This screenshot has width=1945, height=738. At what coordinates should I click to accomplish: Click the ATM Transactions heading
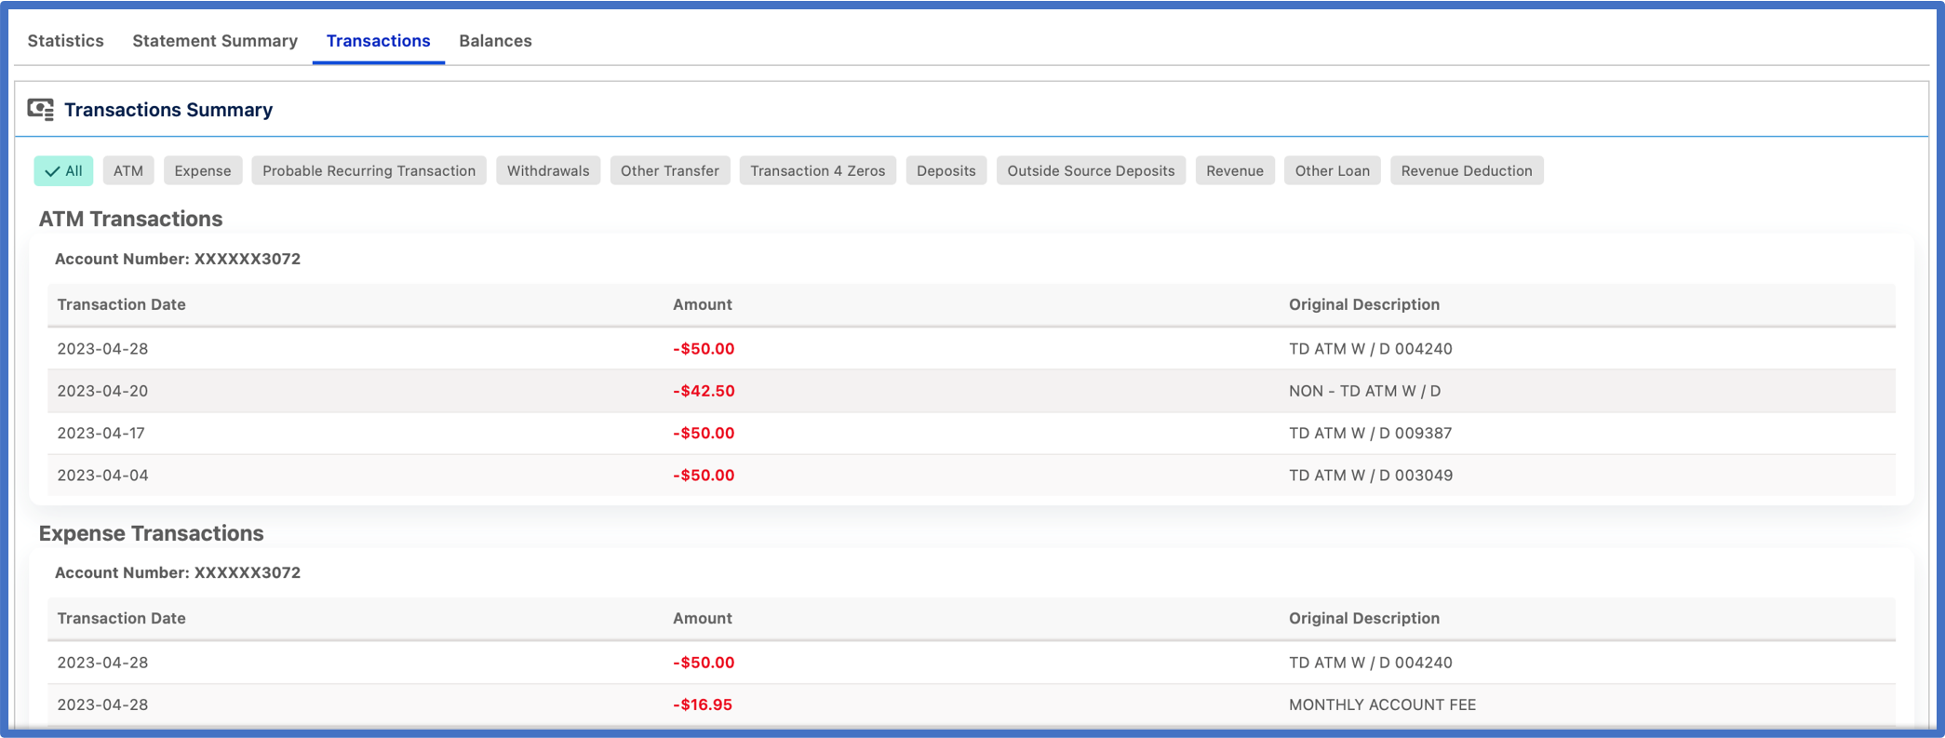tap(131, 219)
